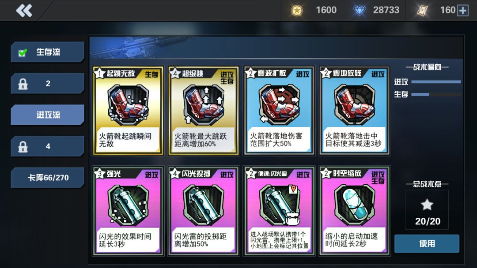This screenshot has width=477, height=268.
Task: Select the 强光 flashbang card
Action: [x=128, y=211]
